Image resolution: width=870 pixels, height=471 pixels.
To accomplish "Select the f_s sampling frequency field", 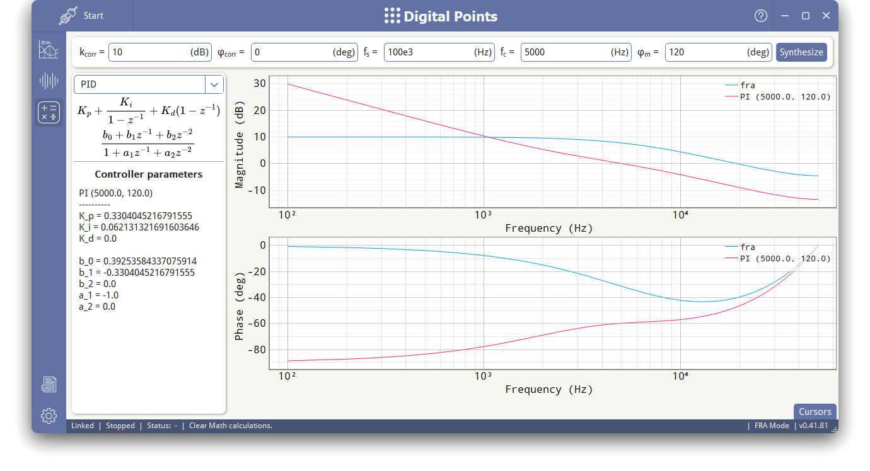I will pos(439,52).
